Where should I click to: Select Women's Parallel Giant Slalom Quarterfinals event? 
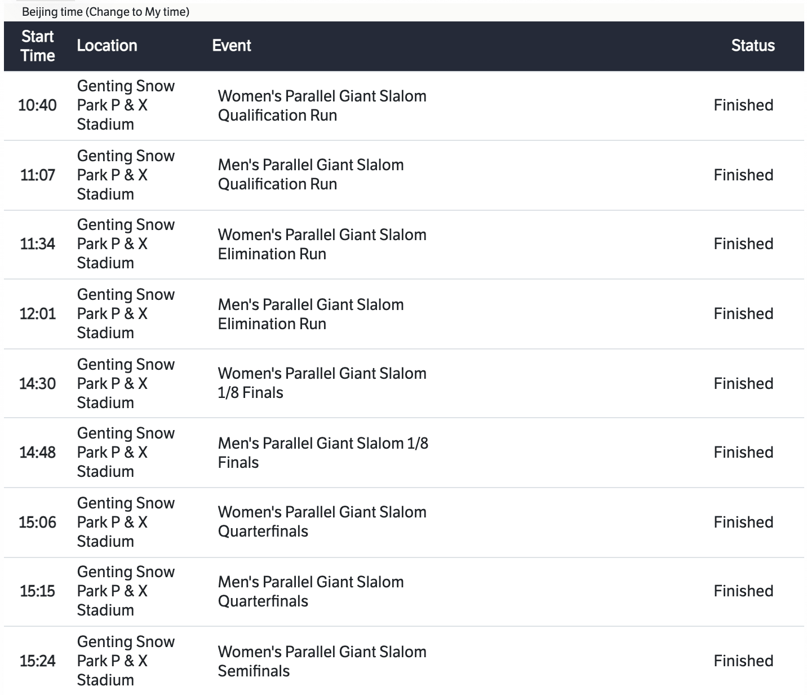[322, 521]
